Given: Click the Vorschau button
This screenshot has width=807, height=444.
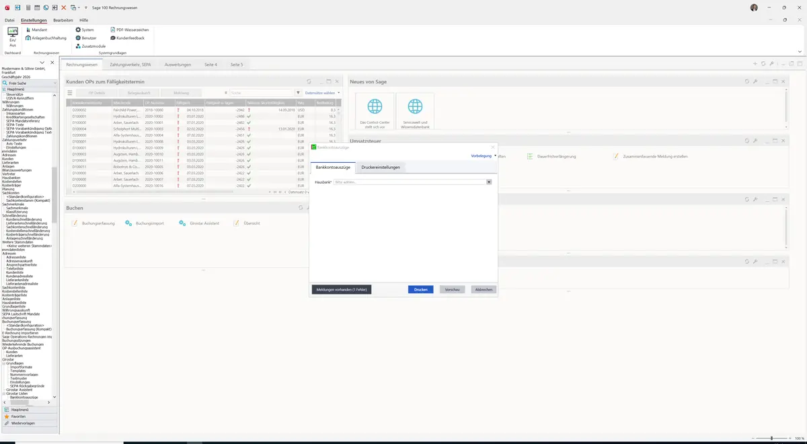Looking at the screenshot, I should 453,289.
